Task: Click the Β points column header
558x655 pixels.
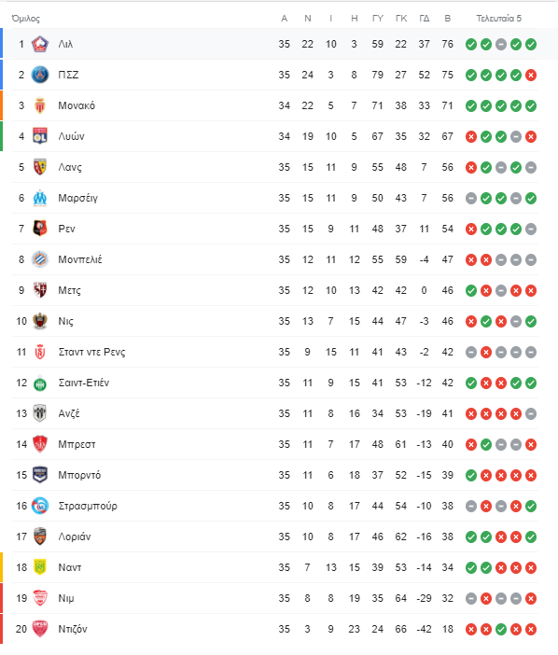Action: click(448, 19)
